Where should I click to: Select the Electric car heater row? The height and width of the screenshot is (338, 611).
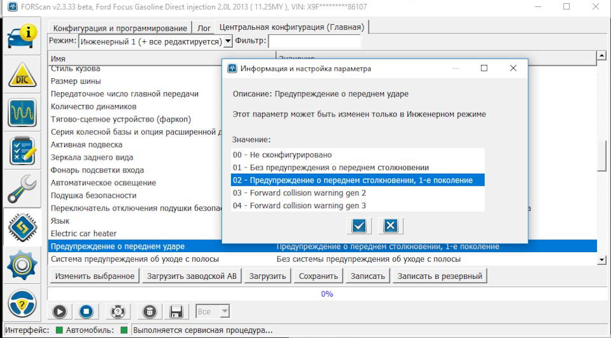135,234
